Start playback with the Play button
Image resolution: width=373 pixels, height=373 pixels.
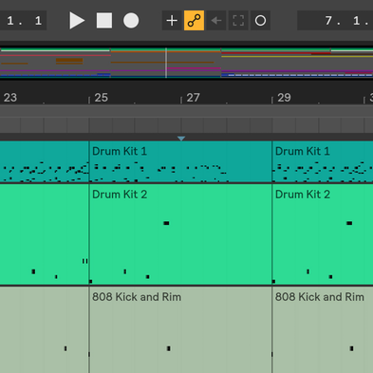click(x=77, y=21)
